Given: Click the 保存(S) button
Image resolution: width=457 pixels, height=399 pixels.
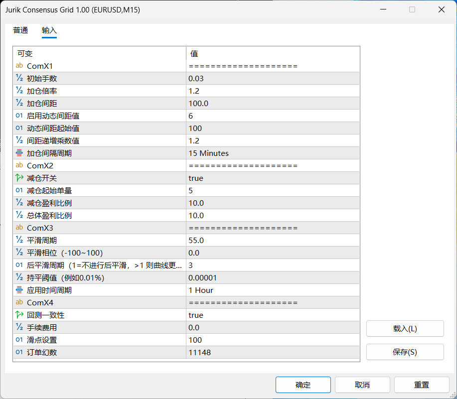Looking at the screenshot, I should tap(405, 352).
